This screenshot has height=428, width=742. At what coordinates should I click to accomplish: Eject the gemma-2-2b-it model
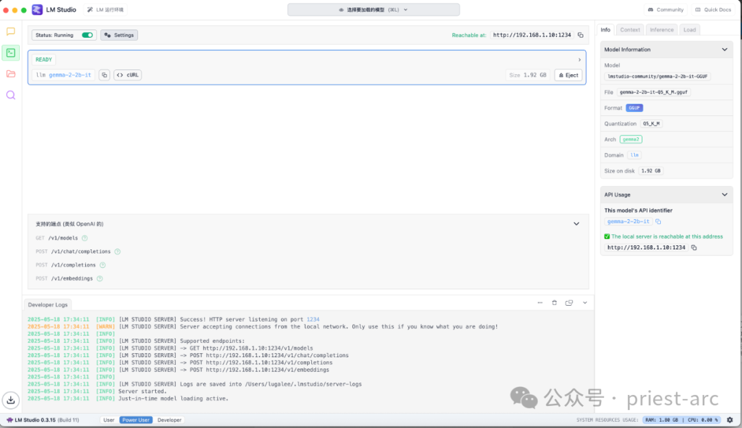(x=568, y=75)
